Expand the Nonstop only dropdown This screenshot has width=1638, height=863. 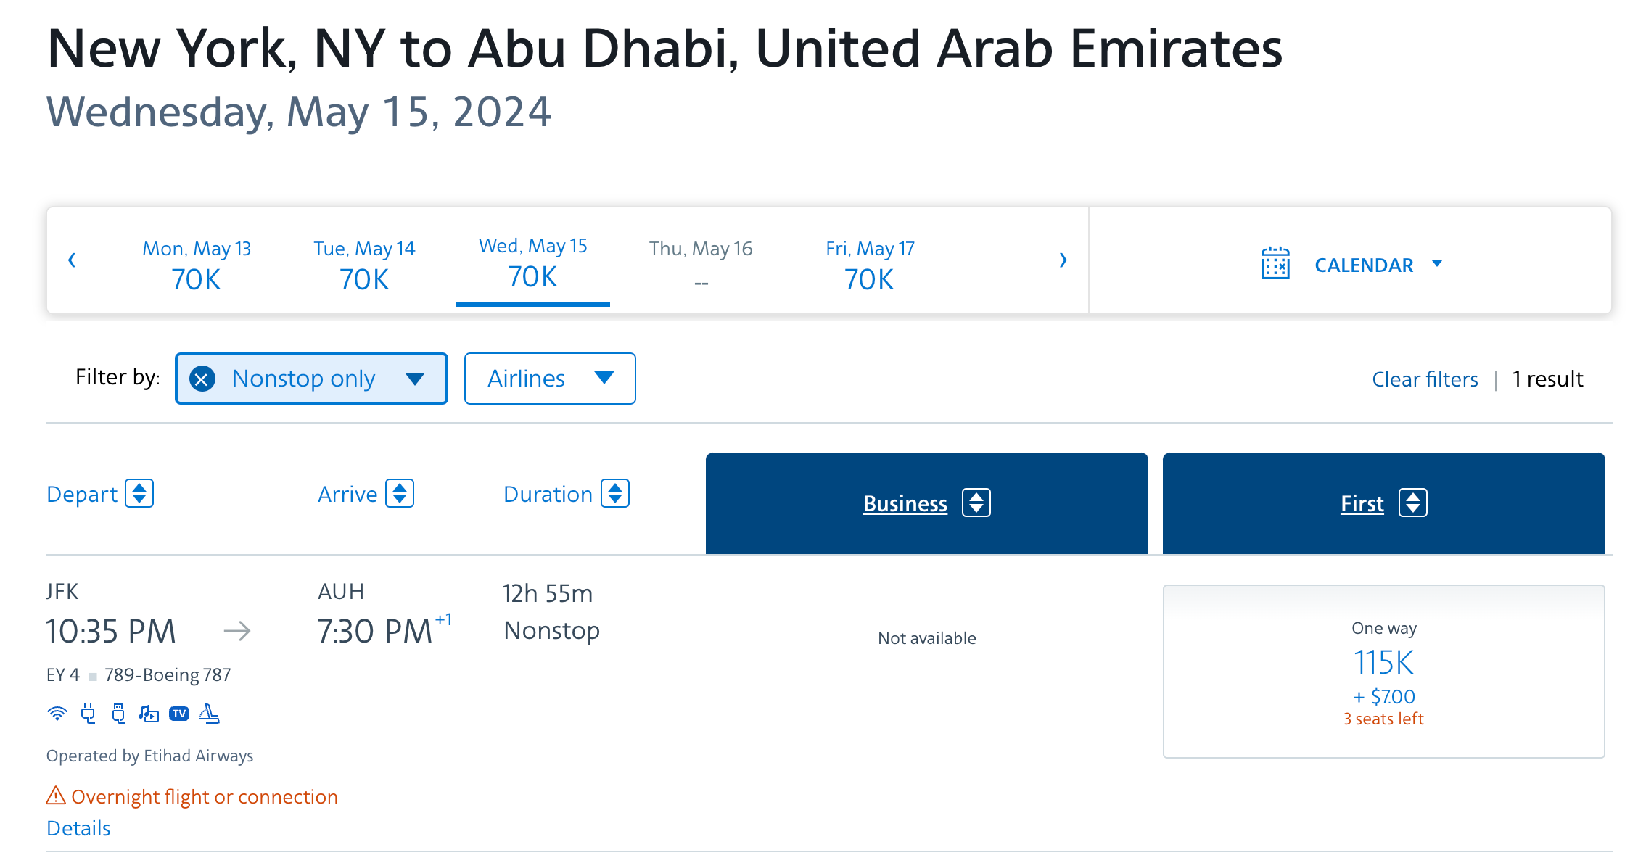[415, 379]
